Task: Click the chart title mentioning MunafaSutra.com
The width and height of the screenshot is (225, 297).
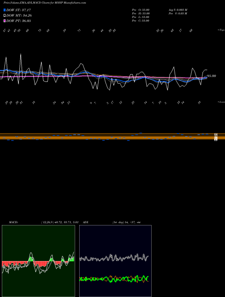Action: [45, 3]
